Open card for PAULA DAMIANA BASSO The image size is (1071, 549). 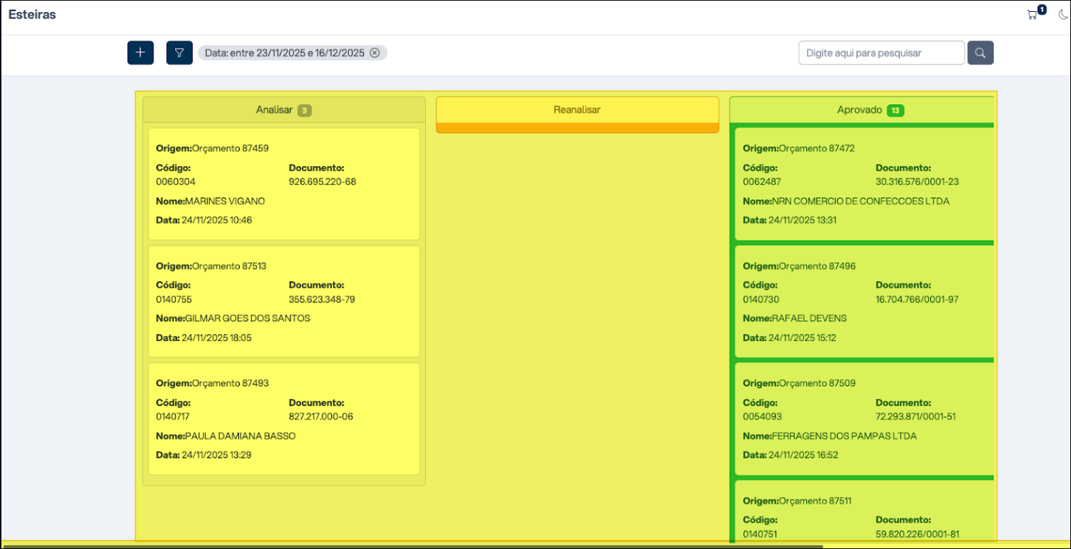284,418
